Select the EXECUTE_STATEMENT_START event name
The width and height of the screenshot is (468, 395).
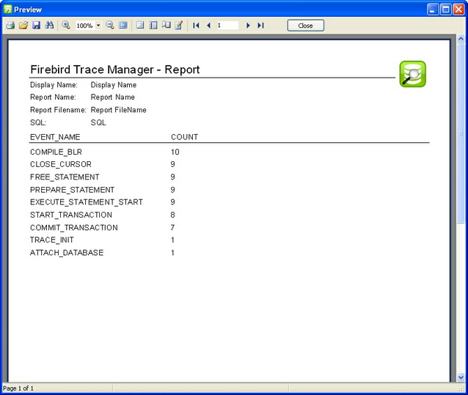pos(87,202)
